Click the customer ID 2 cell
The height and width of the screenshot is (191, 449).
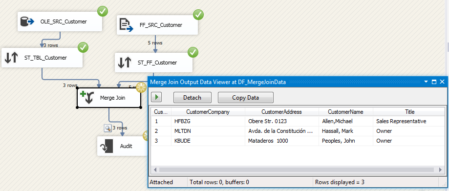coord(161,131)
